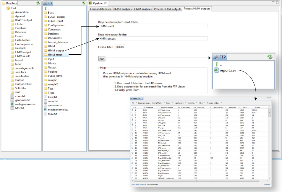Select blast.txt file in FTP panel

(x=52, y=97)
